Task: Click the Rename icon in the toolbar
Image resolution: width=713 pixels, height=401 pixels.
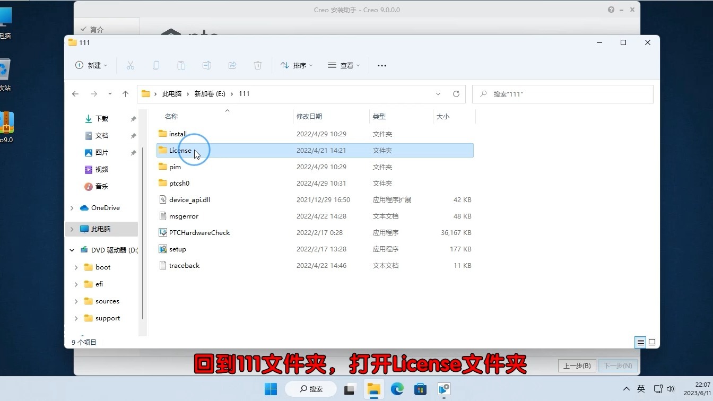Action: pos(206,65)
